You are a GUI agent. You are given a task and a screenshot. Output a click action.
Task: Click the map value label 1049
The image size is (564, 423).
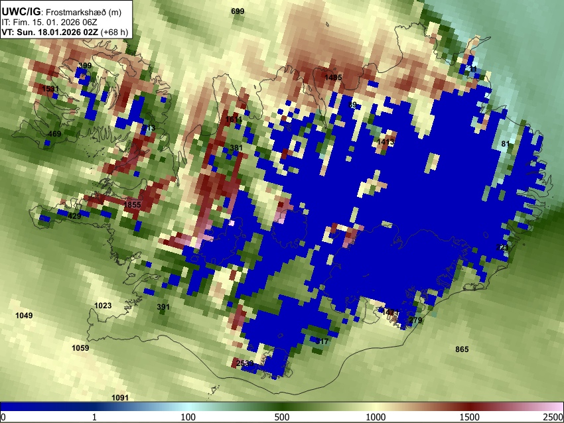(24, 316)
